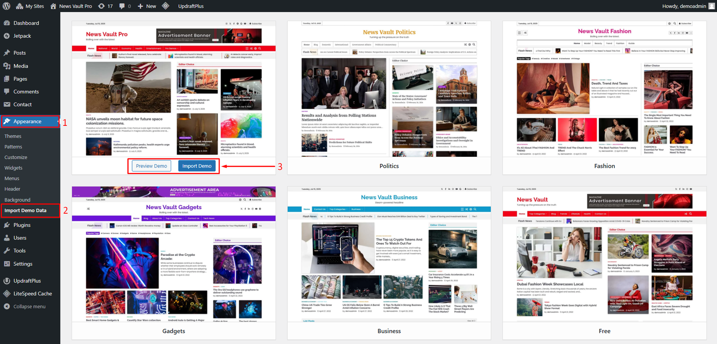This screenshot has height=344, width=717.
Task: Open Patterns submenu item
Action: [13, 146]
